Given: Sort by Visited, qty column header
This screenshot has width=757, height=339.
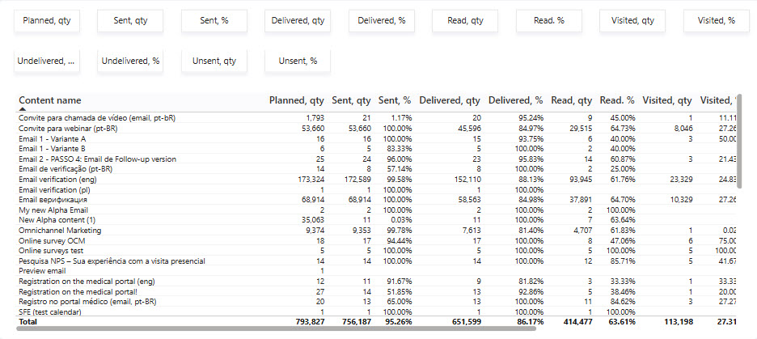Looking at the screenshot, I should tap(668, 100).
